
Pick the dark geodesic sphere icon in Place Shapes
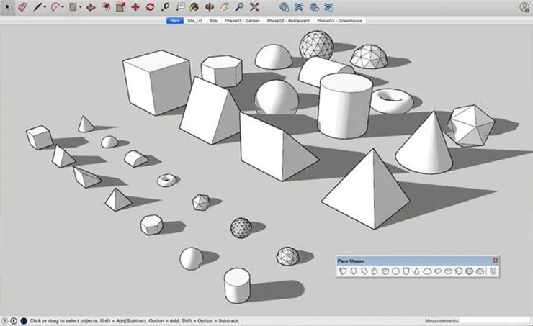[x=470, y=271]
